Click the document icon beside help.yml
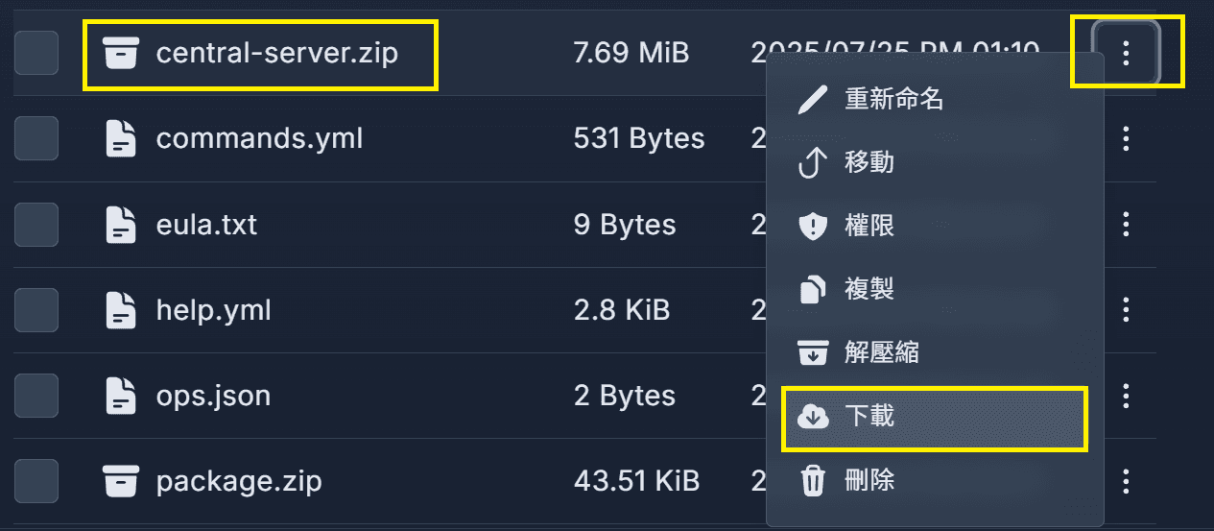Viewport: 1214px width, 531px height. pyautogui.click(x=121, y=310)
